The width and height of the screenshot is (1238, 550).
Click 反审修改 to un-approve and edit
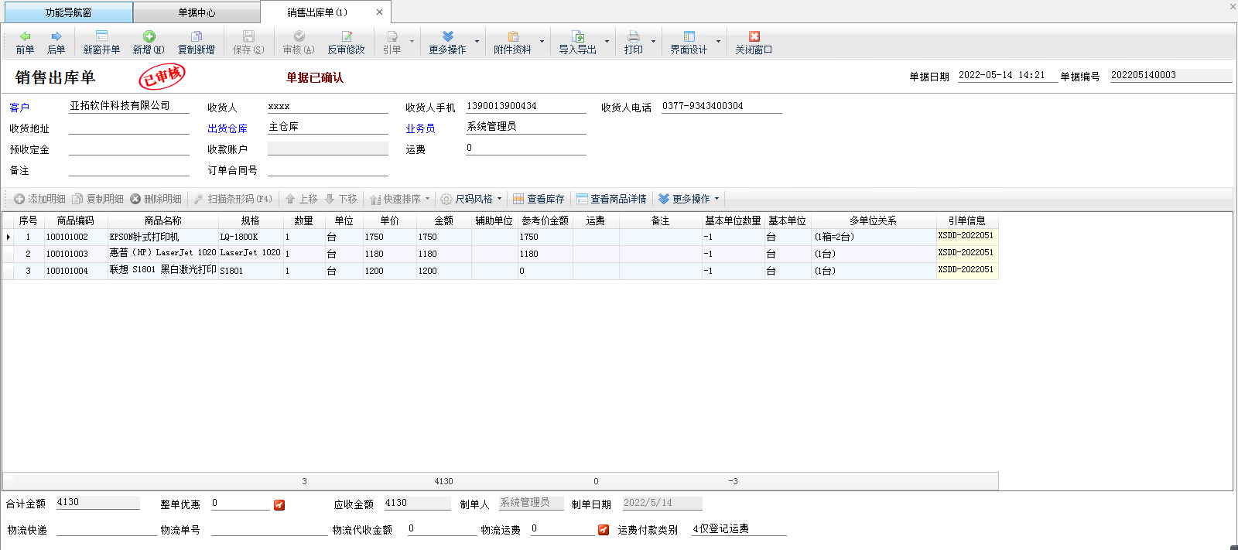(346, 42)
